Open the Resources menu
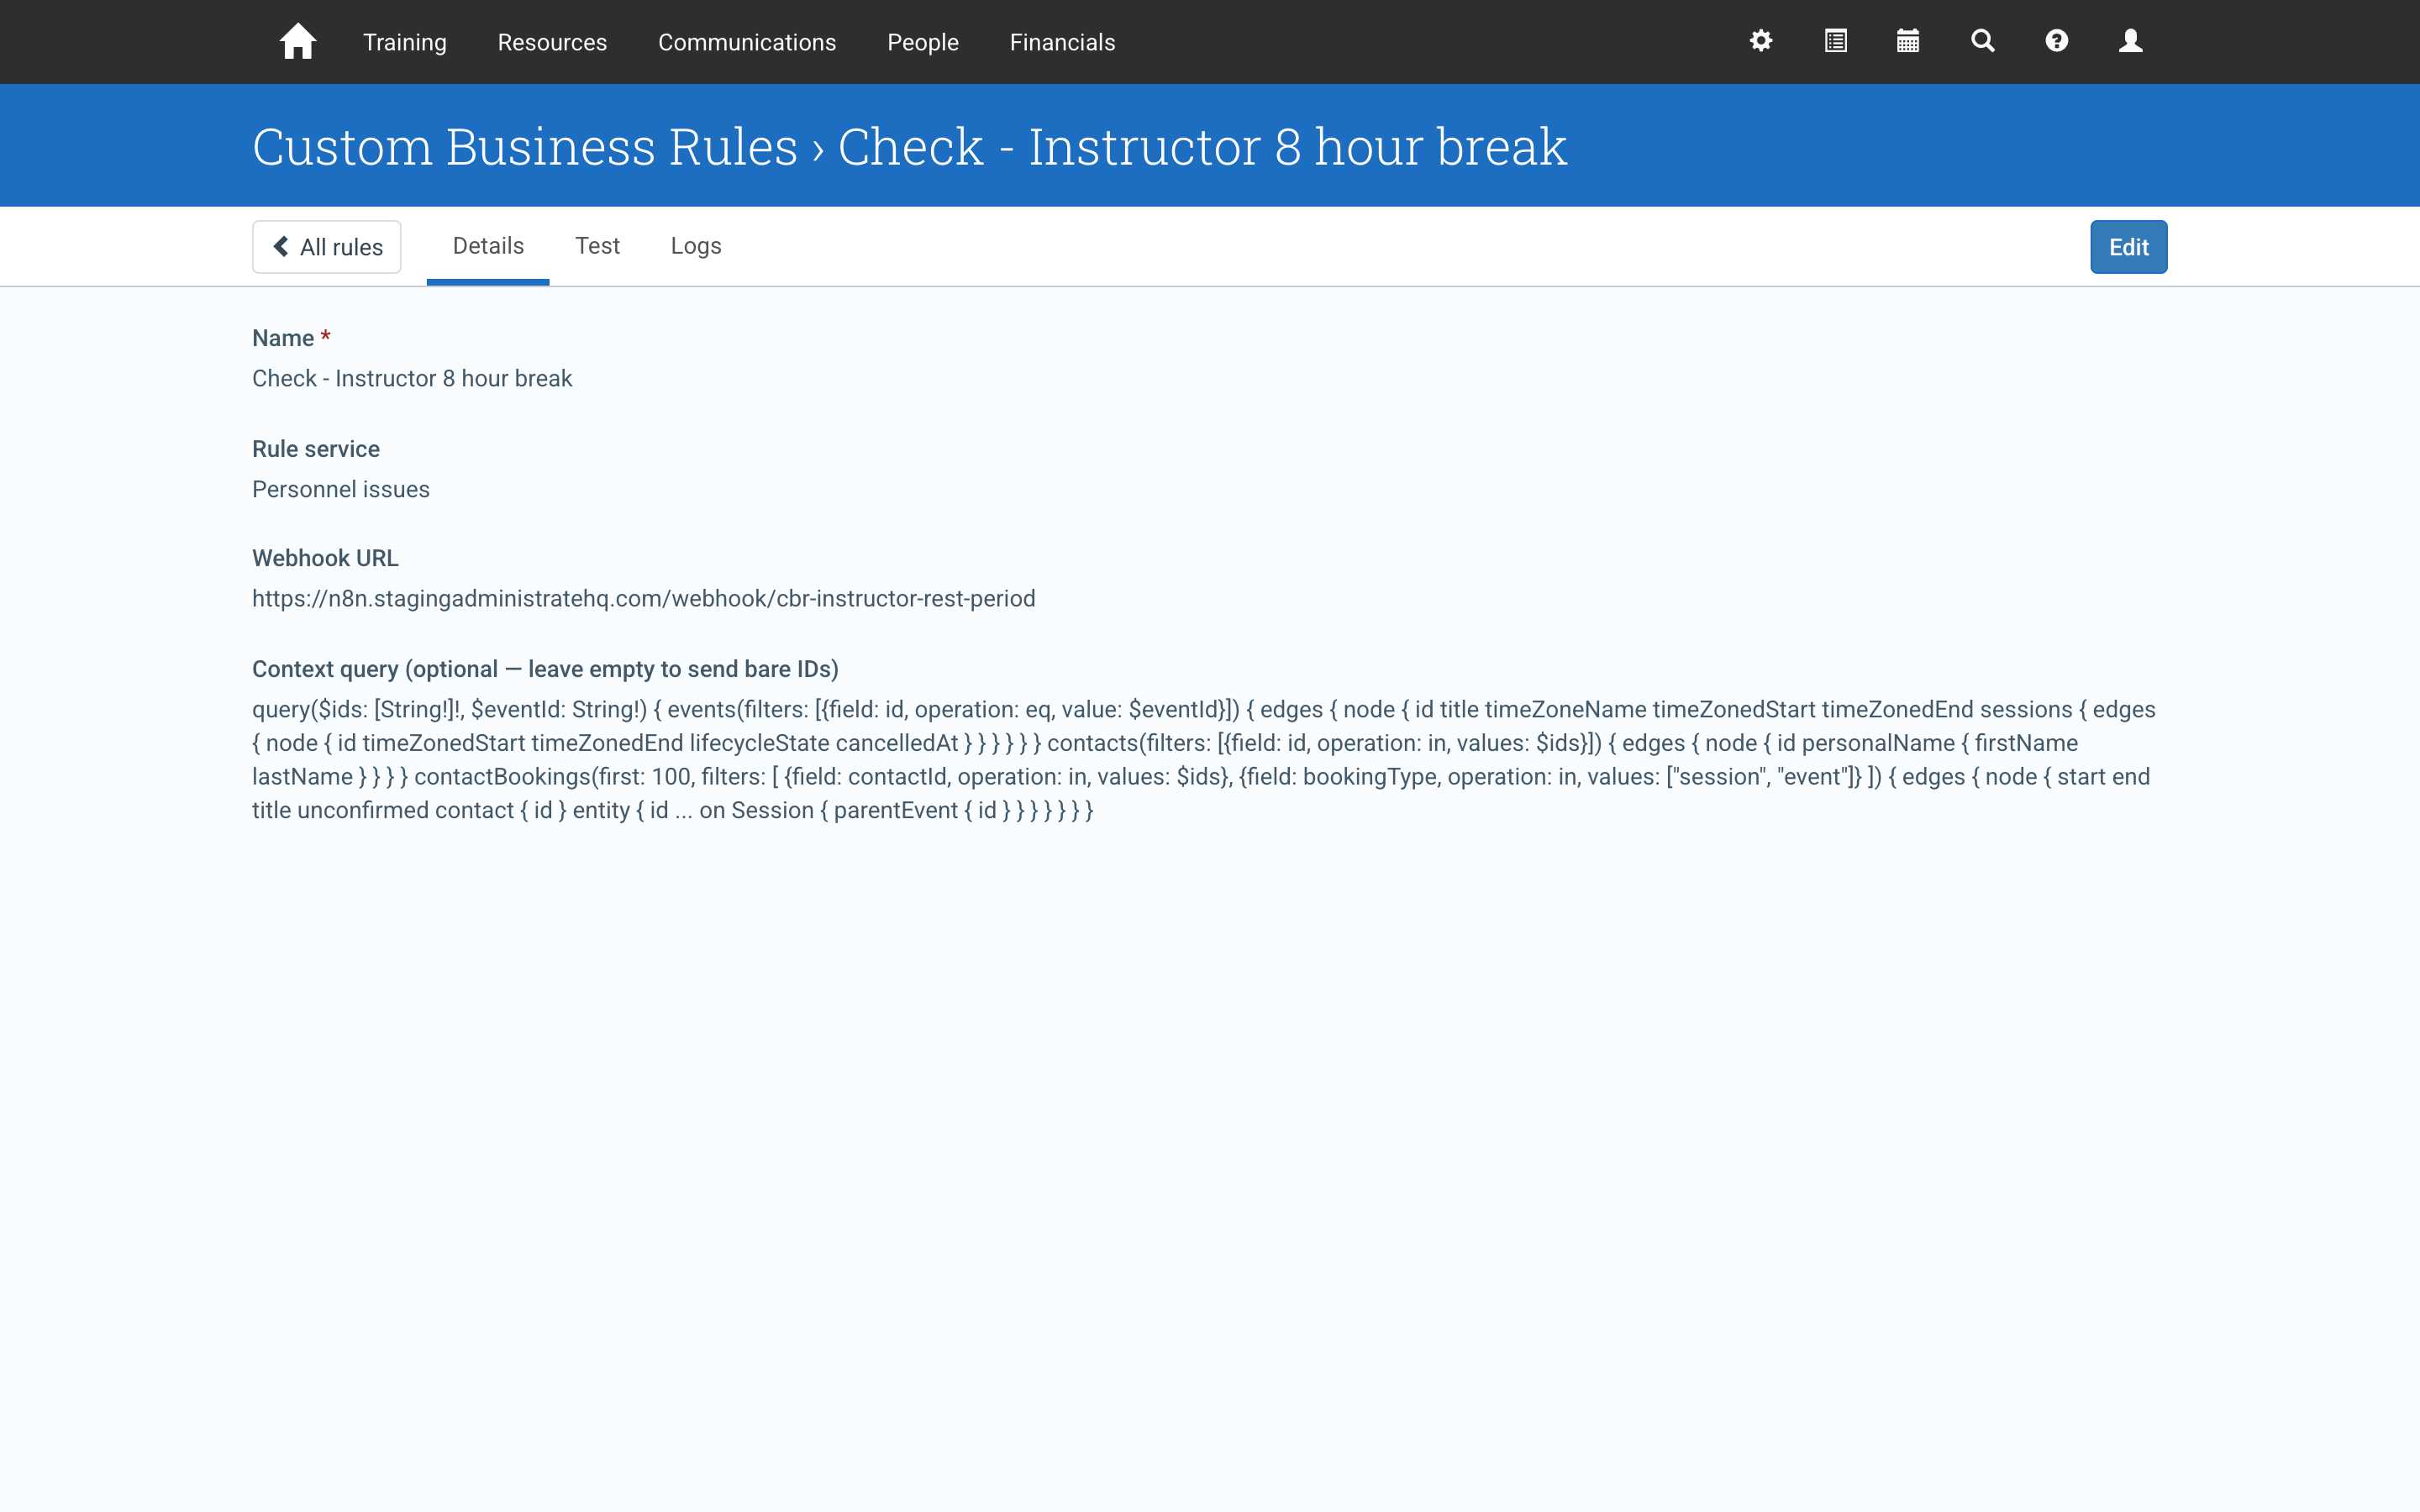The image size is (2420, 1512). (552, 42)
